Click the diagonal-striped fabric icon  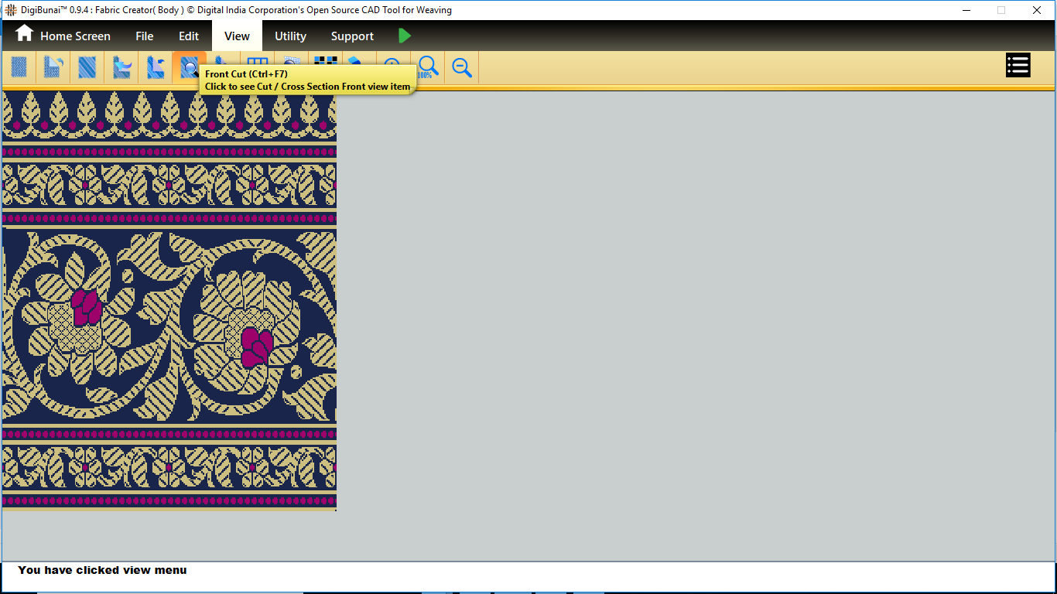(87, 67)
